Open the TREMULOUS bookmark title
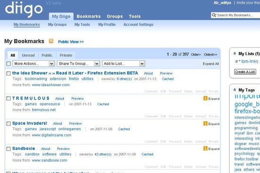Screen dimensions: 260x173 click(x=31, y=98)
